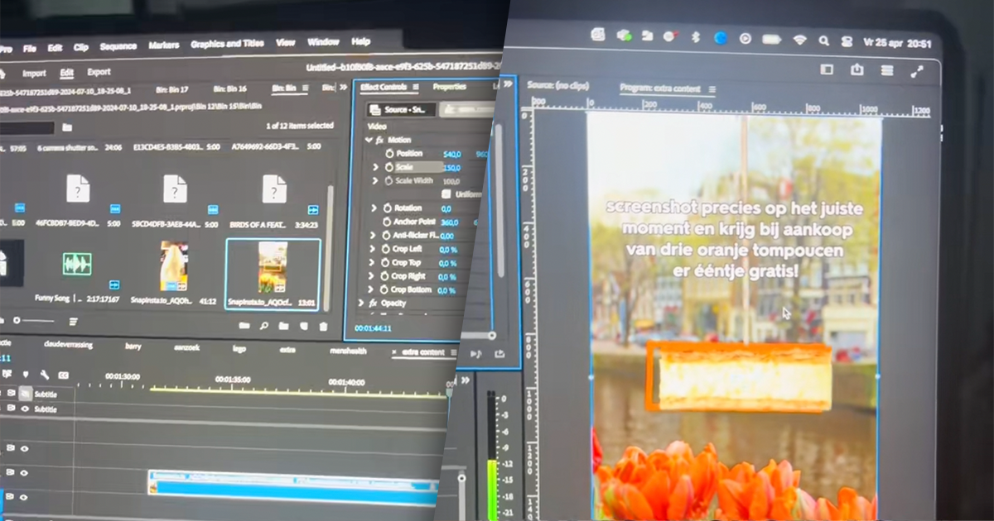Open the Sequence menu
Screen dimensions: 994x521
(117, 45)
